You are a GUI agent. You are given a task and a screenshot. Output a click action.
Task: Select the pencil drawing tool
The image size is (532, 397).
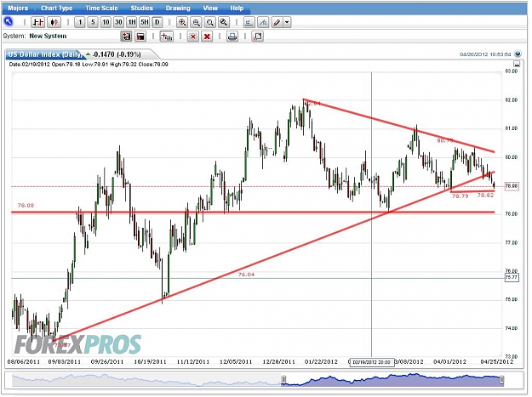pos(277,22)
